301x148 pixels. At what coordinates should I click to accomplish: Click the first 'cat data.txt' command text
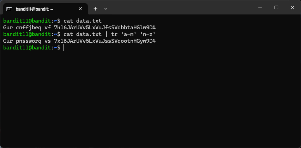(x=83, y=21)
